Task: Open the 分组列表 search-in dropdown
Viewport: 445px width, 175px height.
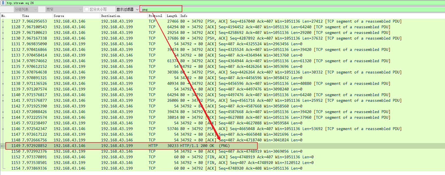Action: pyautogui.click(x=26, y=9)
